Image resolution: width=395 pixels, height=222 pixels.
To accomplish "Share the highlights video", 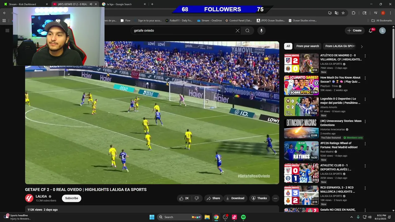I will (x=214, y=198).
